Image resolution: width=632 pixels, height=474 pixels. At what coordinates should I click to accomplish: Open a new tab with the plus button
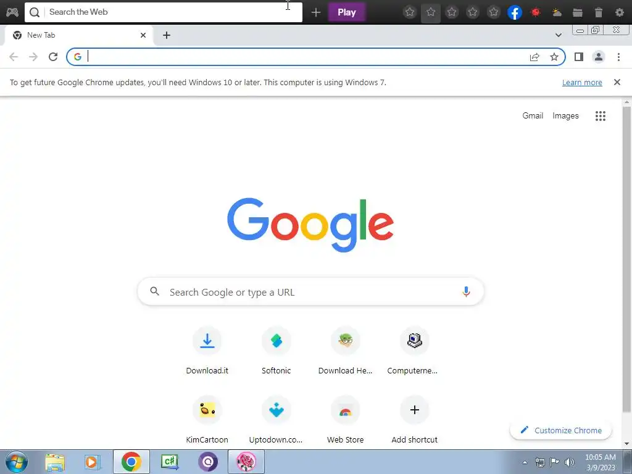click(x=167, y=35)
